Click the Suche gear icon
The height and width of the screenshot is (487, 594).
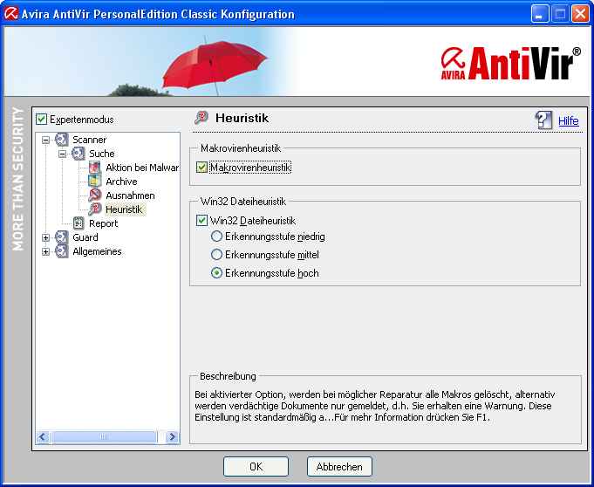point(78,153)
